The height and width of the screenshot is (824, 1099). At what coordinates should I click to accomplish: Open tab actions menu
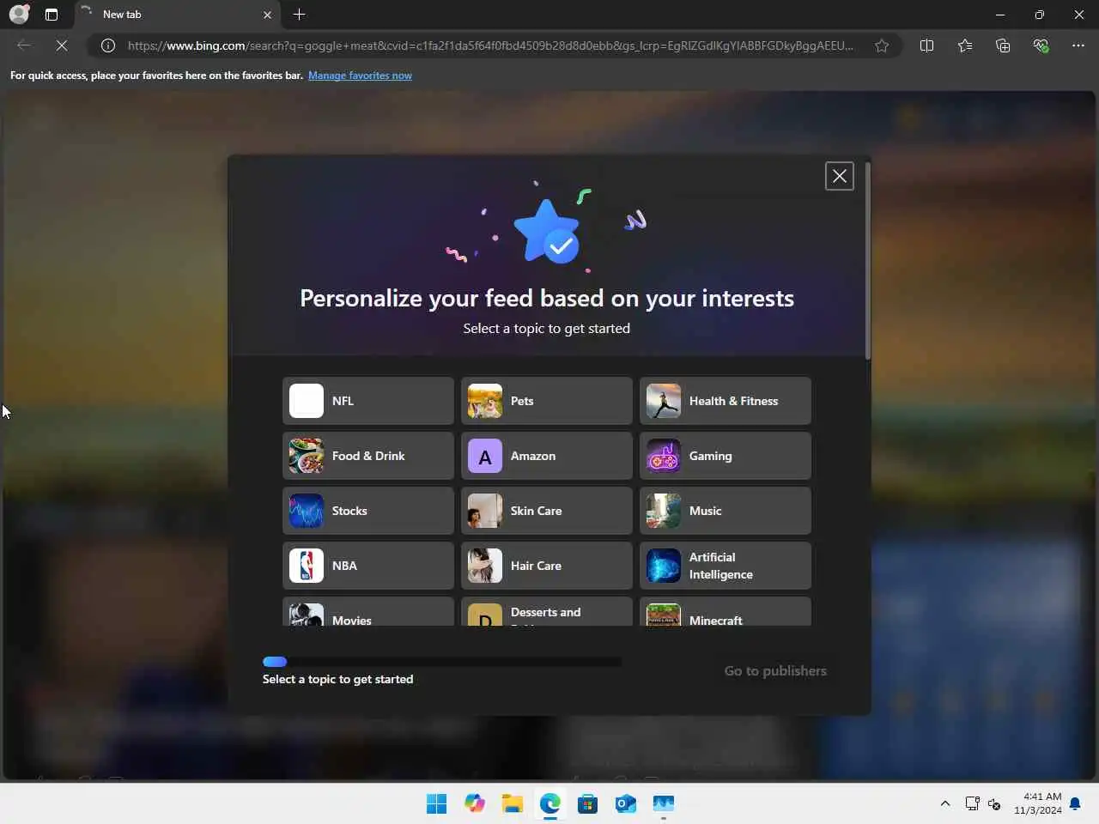[52, 15]
